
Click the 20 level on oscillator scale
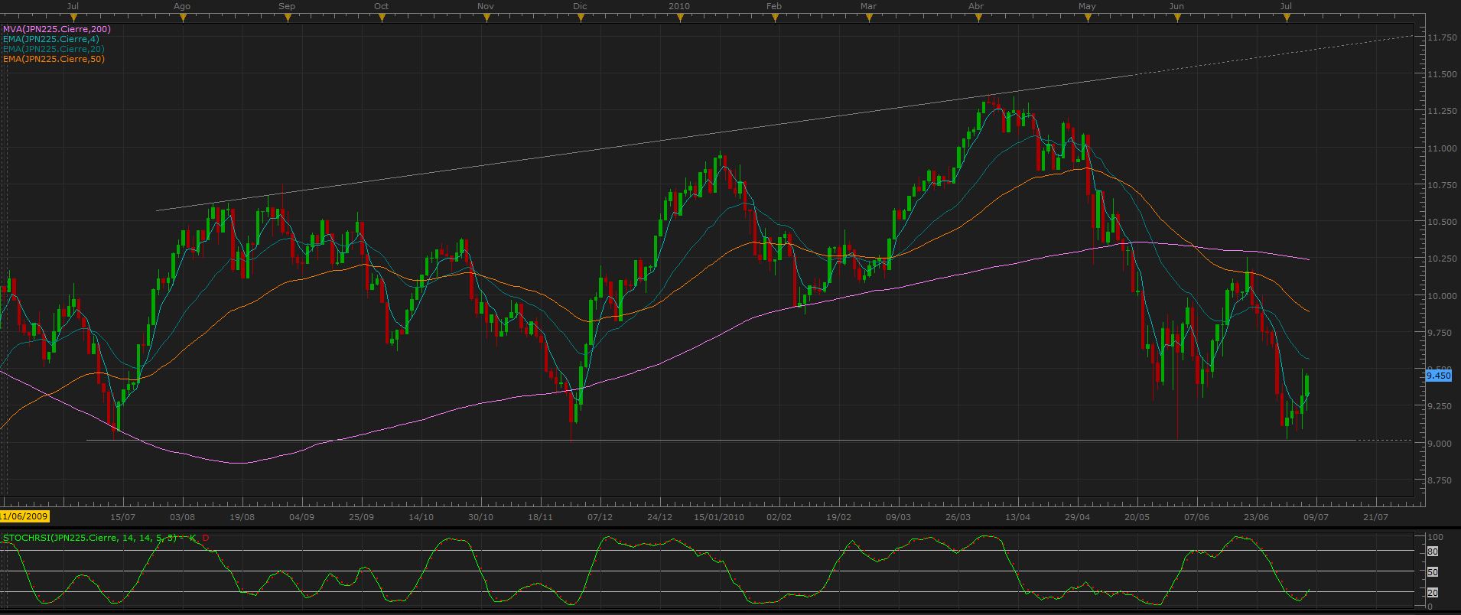tap(1433, 593)
